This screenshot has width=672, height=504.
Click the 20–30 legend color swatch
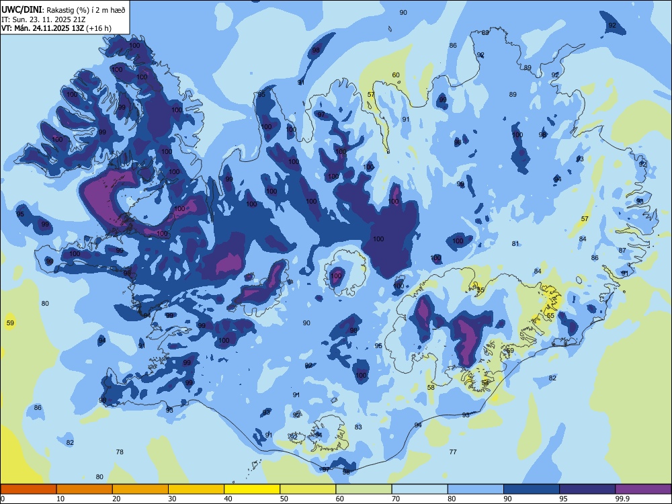tap(140, 489)
